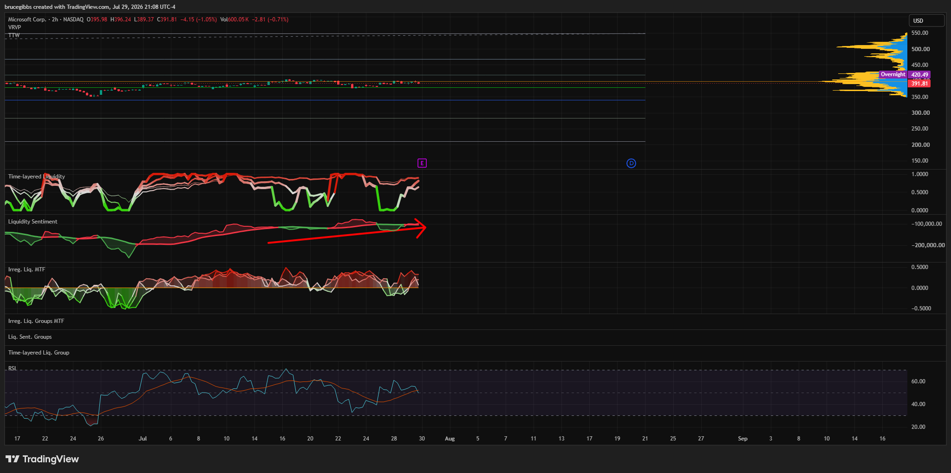Open the USD currency selector

pyautogui.click(x=926, y=20)
